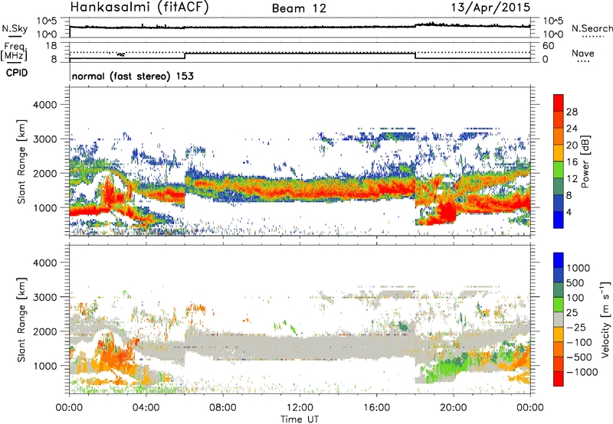Click the N.Search legend label
The image size is (613, 424).
pyautogui.click(x=592, y=28)
